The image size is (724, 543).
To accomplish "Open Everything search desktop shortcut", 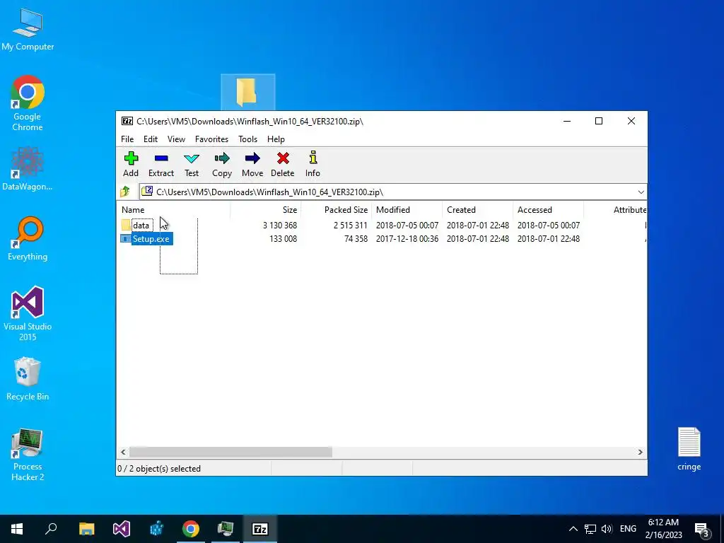I will 28,239.
